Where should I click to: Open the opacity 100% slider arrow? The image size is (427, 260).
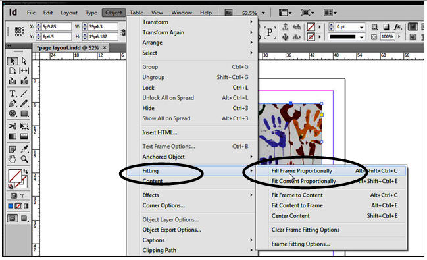(399, 36)
